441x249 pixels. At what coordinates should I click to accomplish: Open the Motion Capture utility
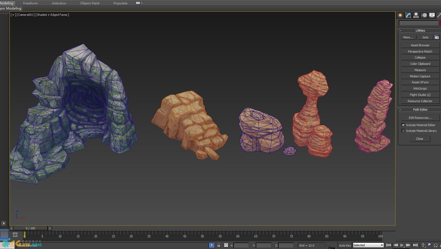coord(420,76)
